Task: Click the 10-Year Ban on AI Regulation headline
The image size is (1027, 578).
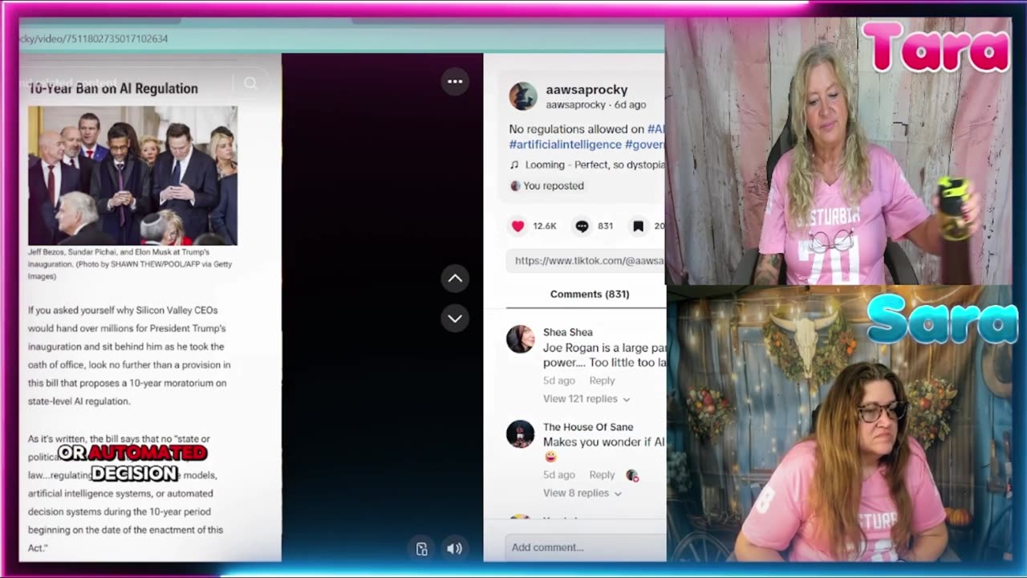Action: click(113, 88)
